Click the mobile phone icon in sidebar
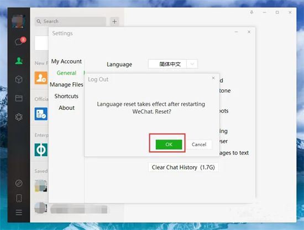The image size is (304, 230). (x=19, y=198)
